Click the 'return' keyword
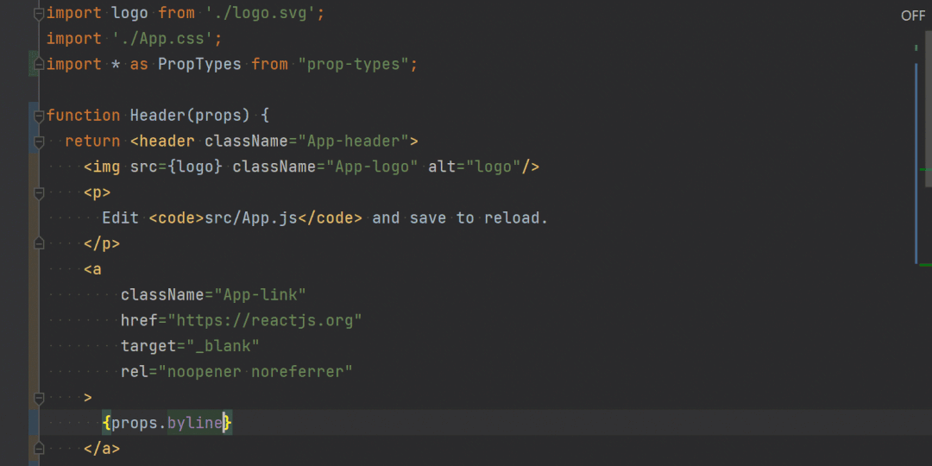932x466 pixels. (92, 141)
